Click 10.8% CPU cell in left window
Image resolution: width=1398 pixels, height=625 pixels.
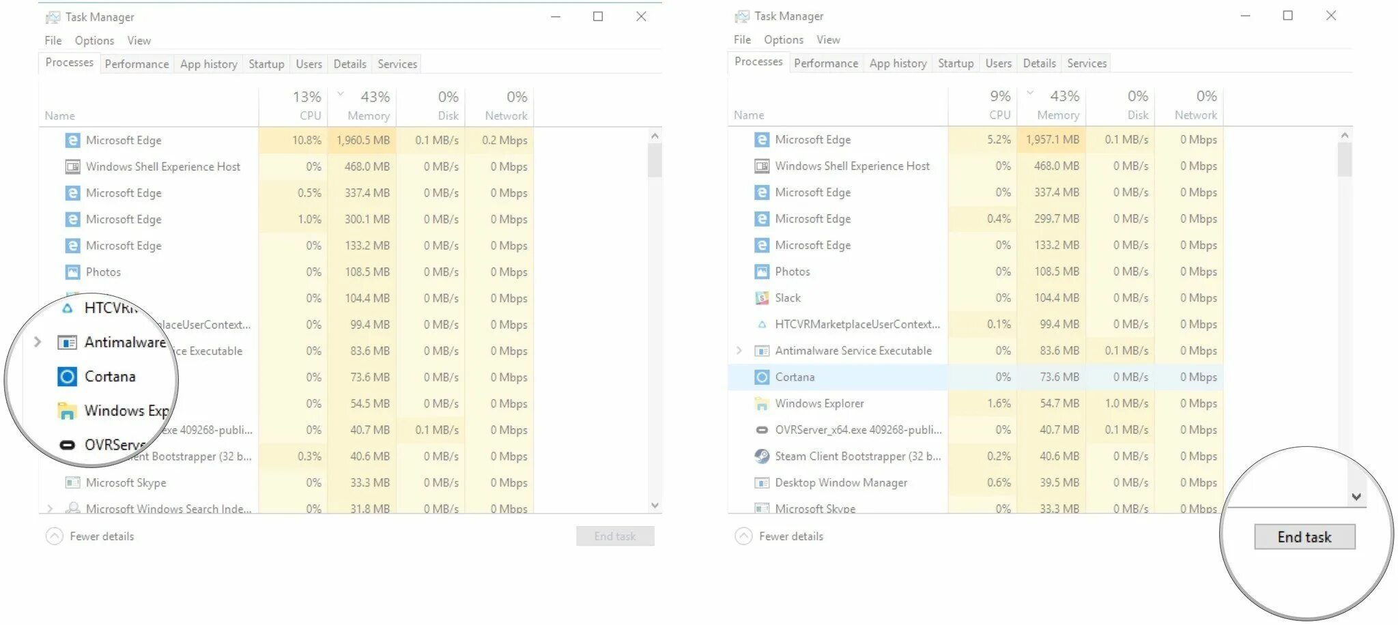coord(294,141)
